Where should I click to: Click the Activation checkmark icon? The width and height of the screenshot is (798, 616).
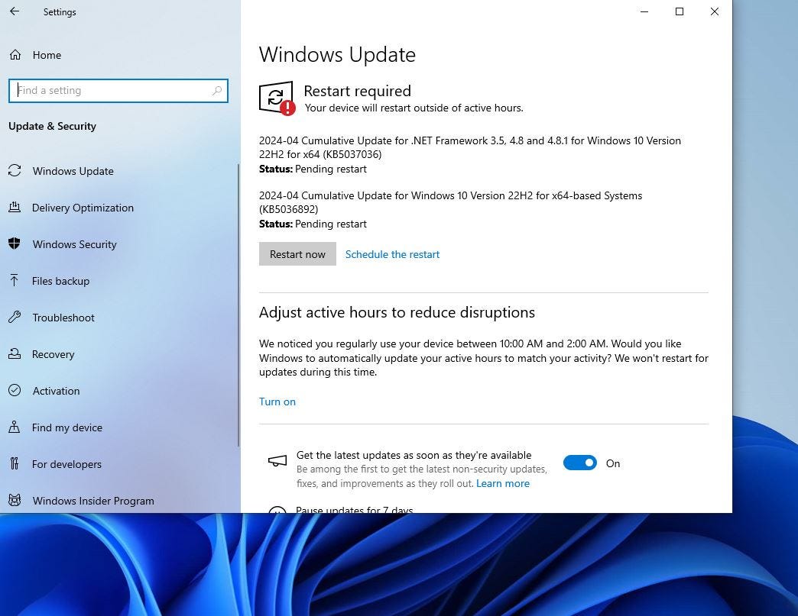(15, 390)
